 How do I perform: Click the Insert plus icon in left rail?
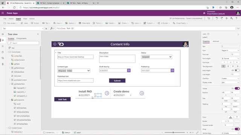[x=3, y=46]
